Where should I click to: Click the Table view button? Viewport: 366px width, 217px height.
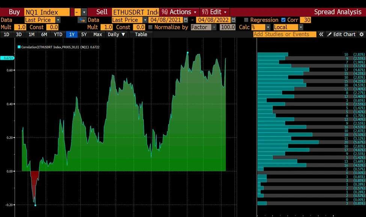tap(141, 34)
